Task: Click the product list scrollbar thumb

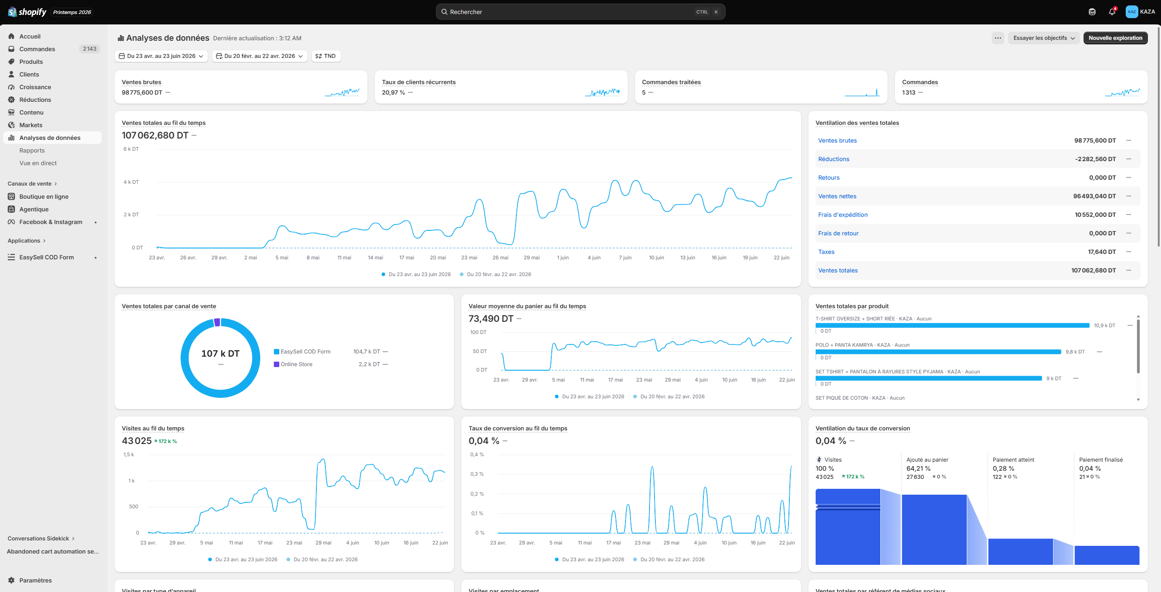Action: [x=1138, y=346]
